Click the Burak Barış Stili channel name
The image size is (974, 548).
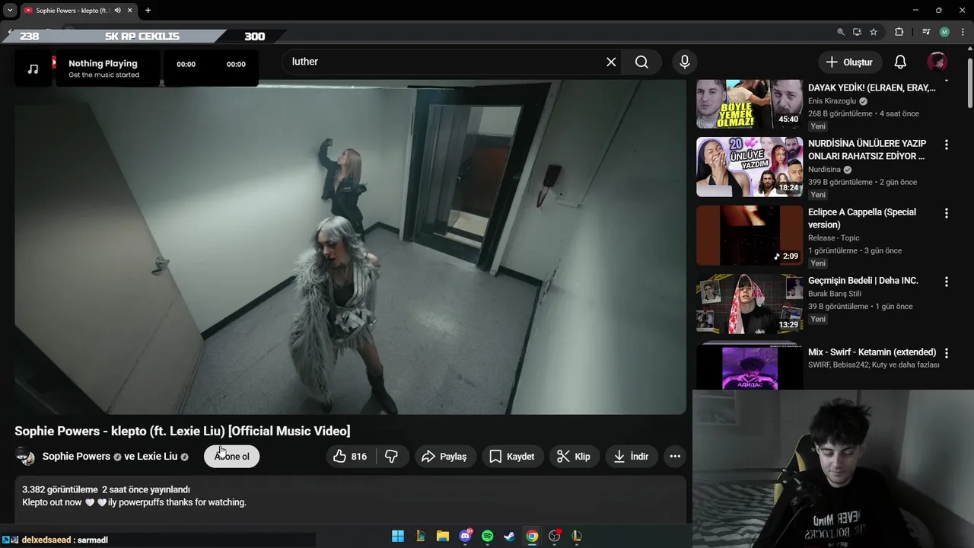[835, 294]
